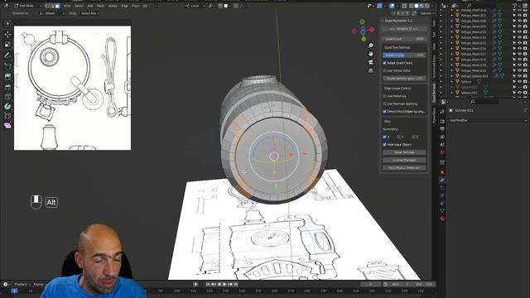Select the purple Shear tool at toolbar bottom

(x=7, y=126)
